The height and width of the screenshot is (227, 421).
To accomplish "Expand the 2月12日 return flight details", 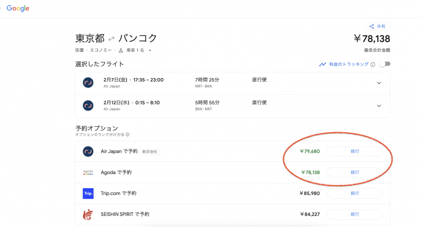I will pyautogui.click(x=379, y=106).
